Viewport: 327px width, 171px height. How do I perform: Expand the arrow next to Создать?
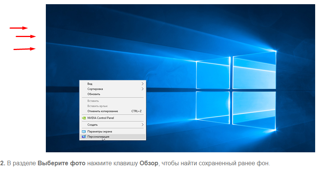[142, 125]
